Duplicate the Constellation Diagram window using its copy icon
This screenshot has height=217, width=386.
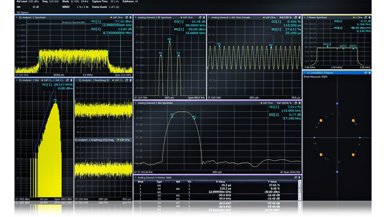366,72
